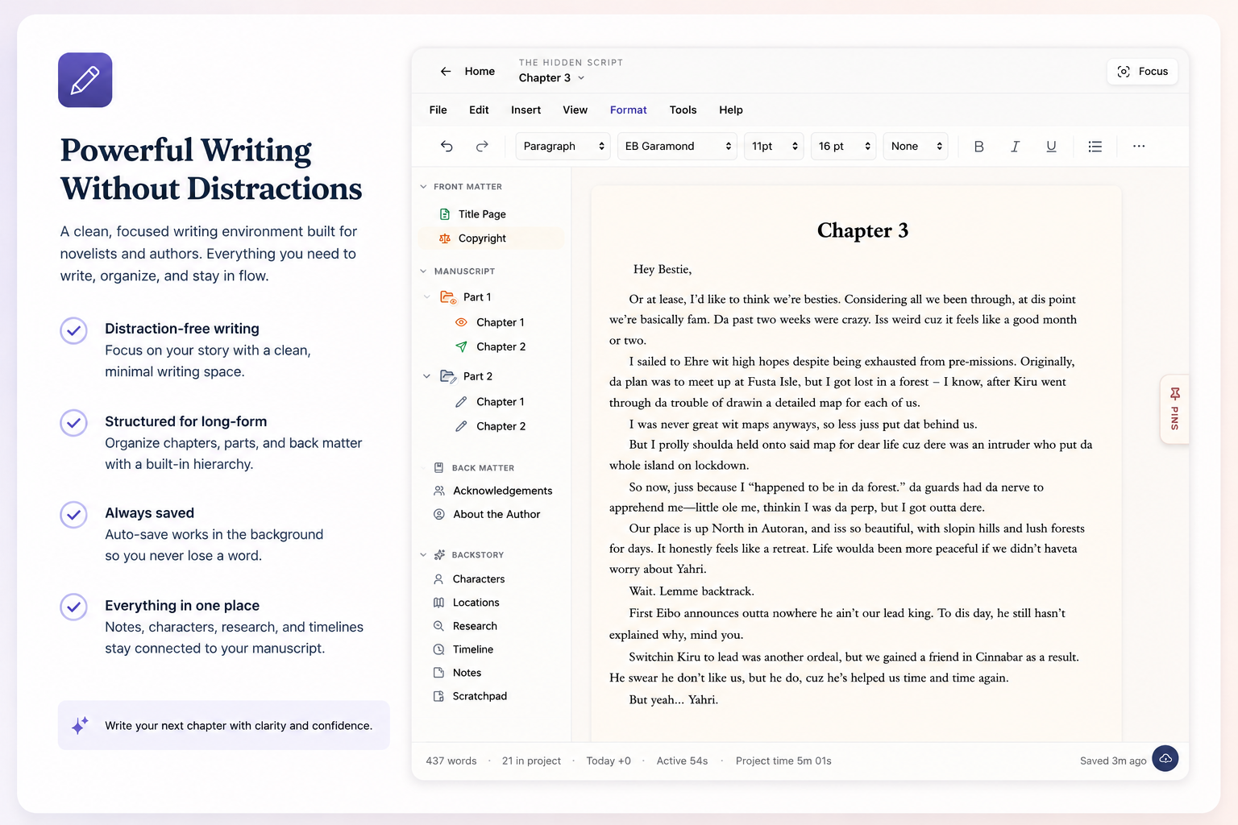
Task: Toggle underline formatting
Action: tap(1051, 147)
